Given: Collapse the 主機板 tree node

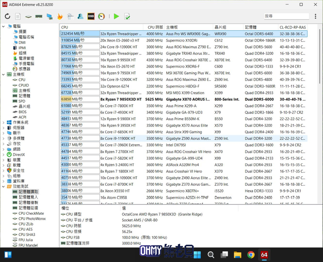Looking at the screenshot, I should coord(3,75).
